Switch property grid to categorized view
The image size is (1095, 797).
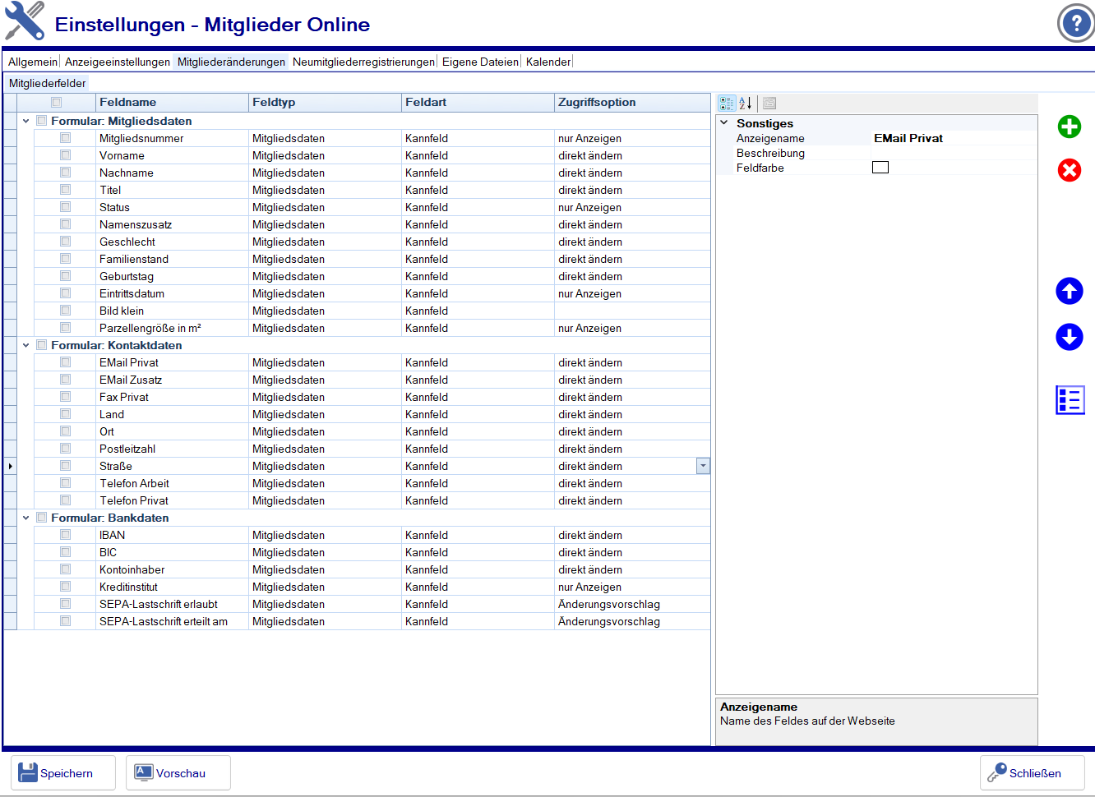727,104
